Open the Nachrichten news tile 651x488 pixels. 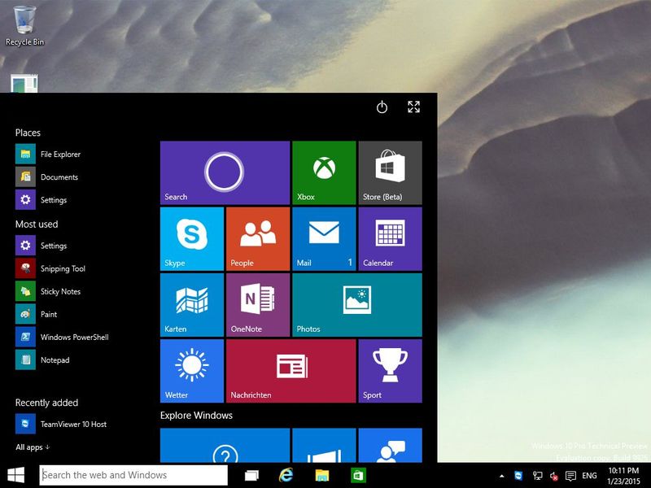pyautogui.click(x=291, y=371)
